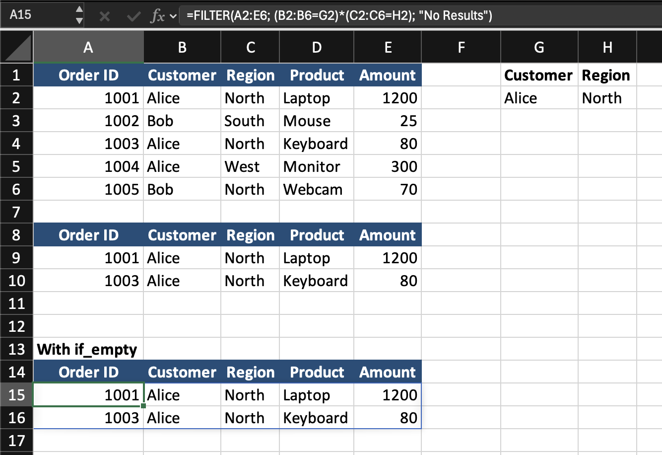Image resolution: width=662 pixels, height=455 pixels.
Task: Click the cell containing Monitor
Action: 316,166
